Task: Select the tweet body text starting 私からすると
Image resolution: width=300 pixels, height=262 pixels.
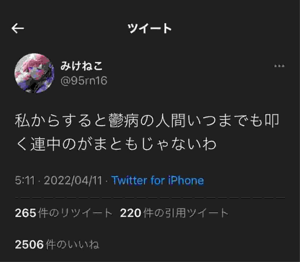Action: click(x=147, y=132)
